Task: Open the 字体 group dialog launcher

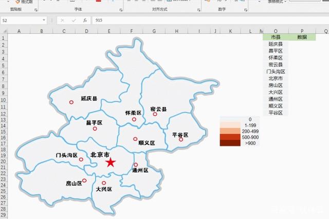Action: click(x=121, y=10)
